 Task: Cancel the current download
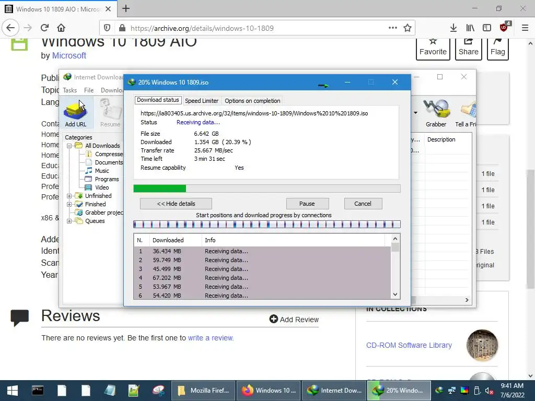click(363, 204)
